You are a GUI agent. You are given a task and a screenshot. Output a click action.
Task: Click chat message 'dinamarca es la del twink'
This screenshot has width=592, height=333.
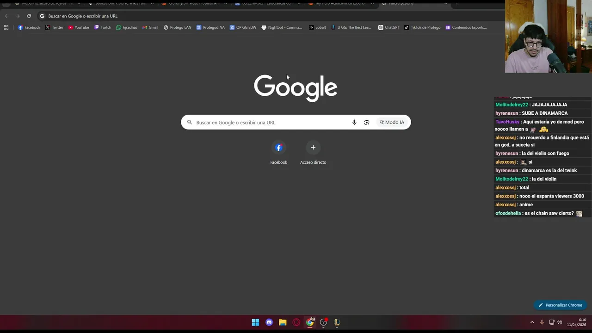pyautogui.click(x=549, y=171)
